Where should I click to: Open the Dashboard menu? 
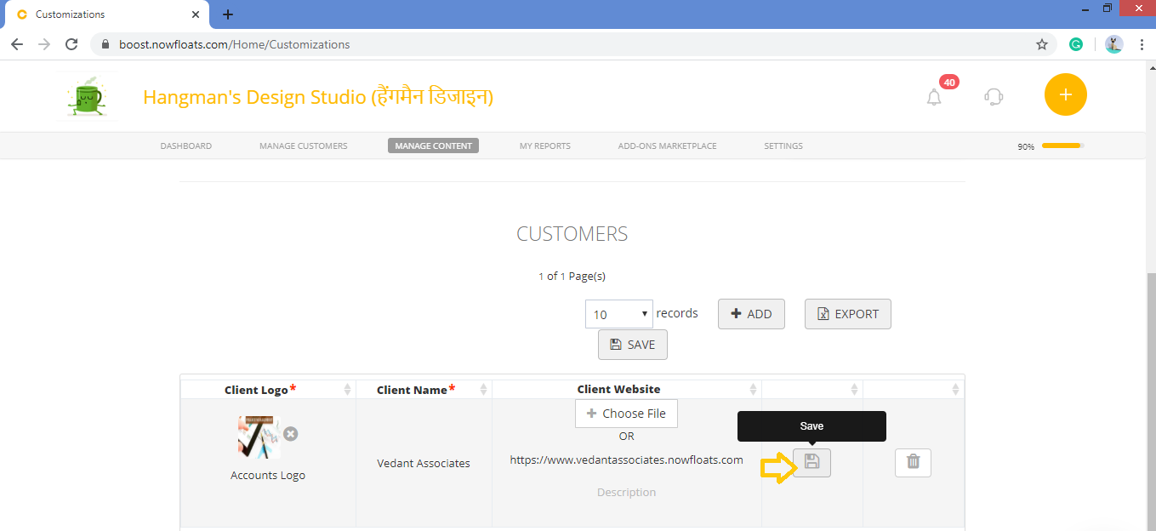click(x=185, y=146)
